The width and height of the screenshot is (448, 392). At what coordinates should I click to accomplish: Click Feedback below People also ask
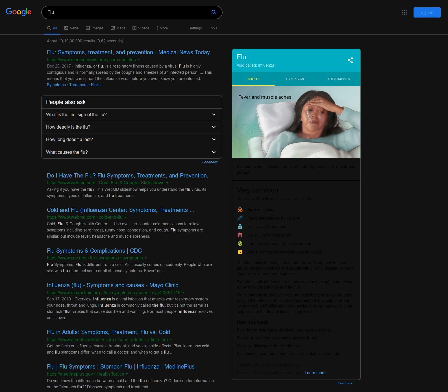(210, 162)
